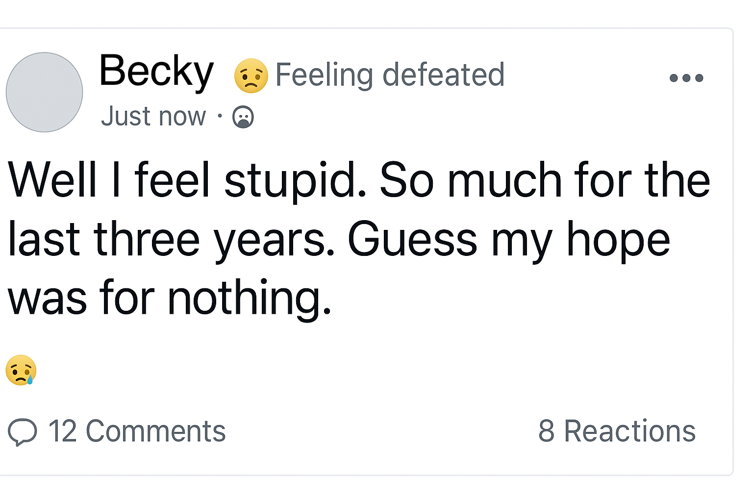Click the crying emoji in the post

[21, 370]
